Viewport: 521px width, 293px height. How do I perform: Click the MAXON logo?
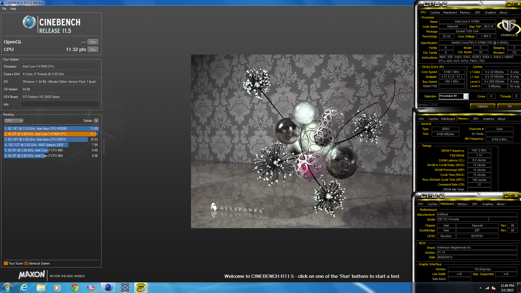click(x=32, y=275)
